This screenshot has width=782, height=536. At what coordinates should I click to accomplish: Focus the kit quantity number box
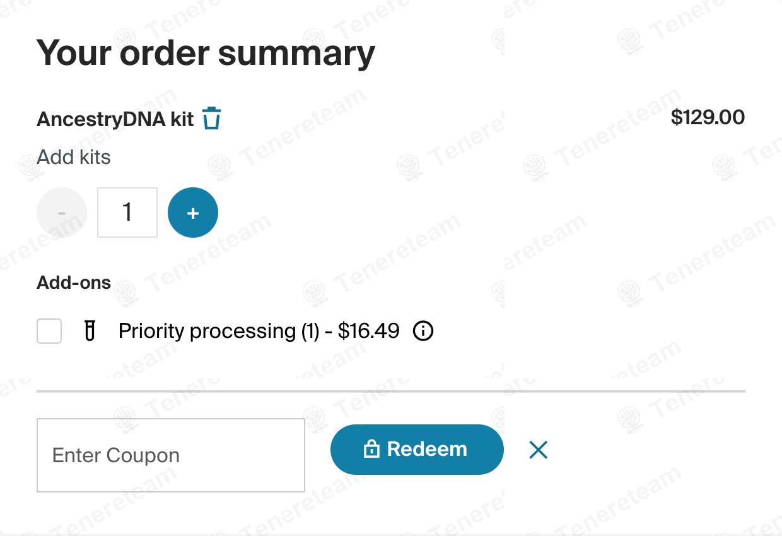[127, 213]
